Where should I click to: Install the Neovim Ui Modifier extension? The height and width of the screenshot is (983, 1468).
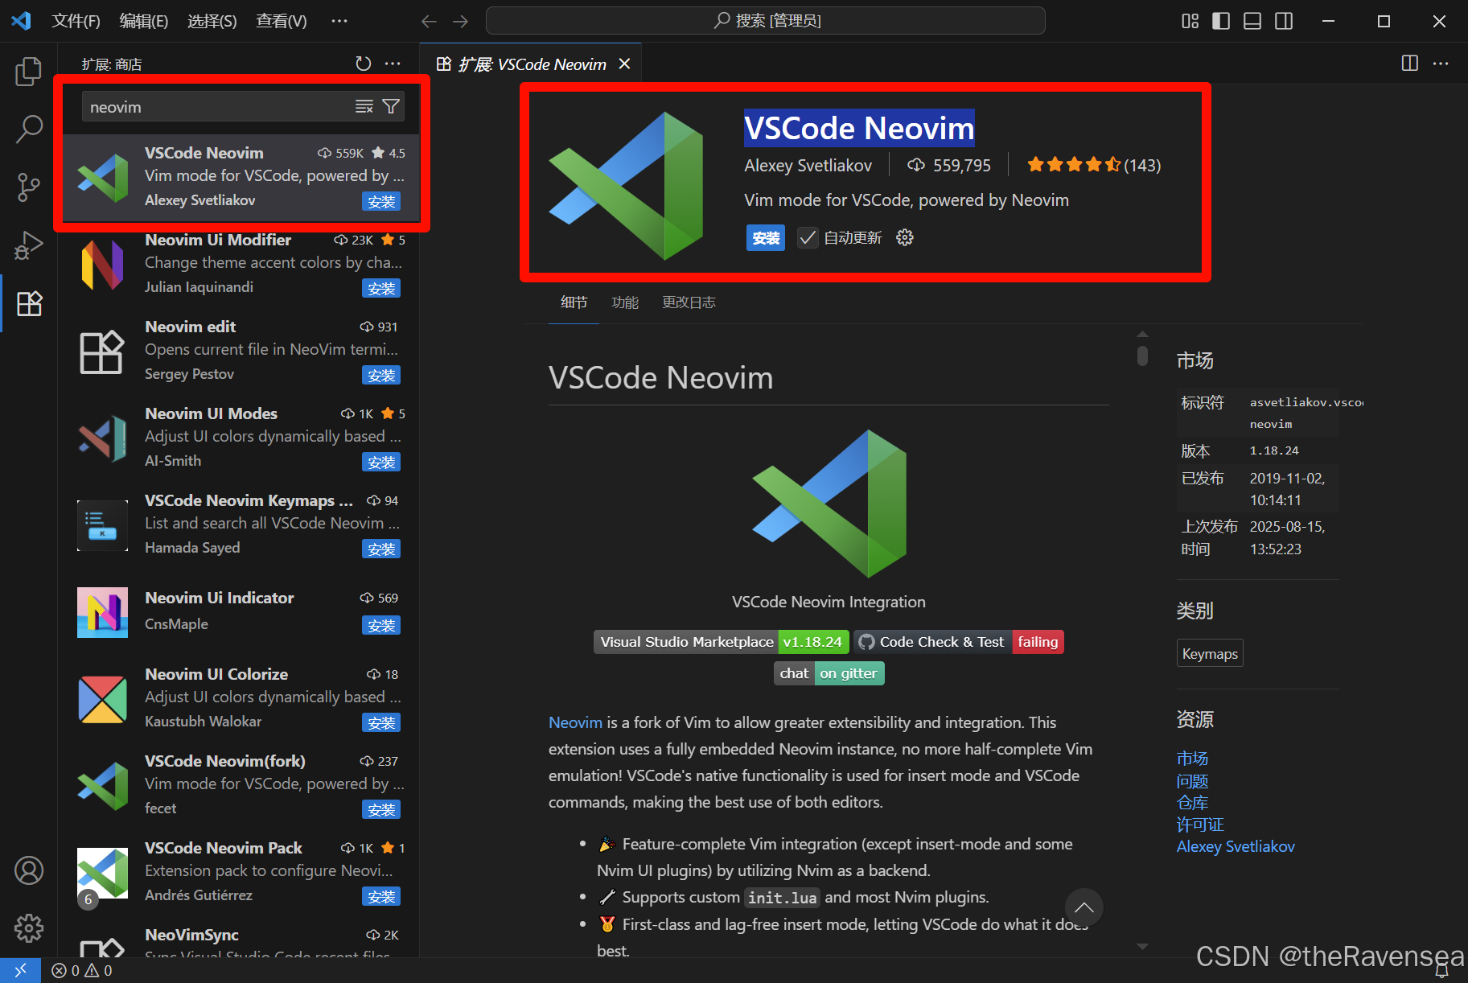tap(381, 288)
